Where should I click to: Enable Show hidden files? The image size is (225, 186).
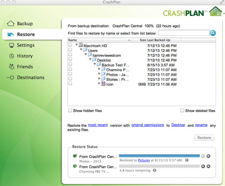tap(70, 110)
